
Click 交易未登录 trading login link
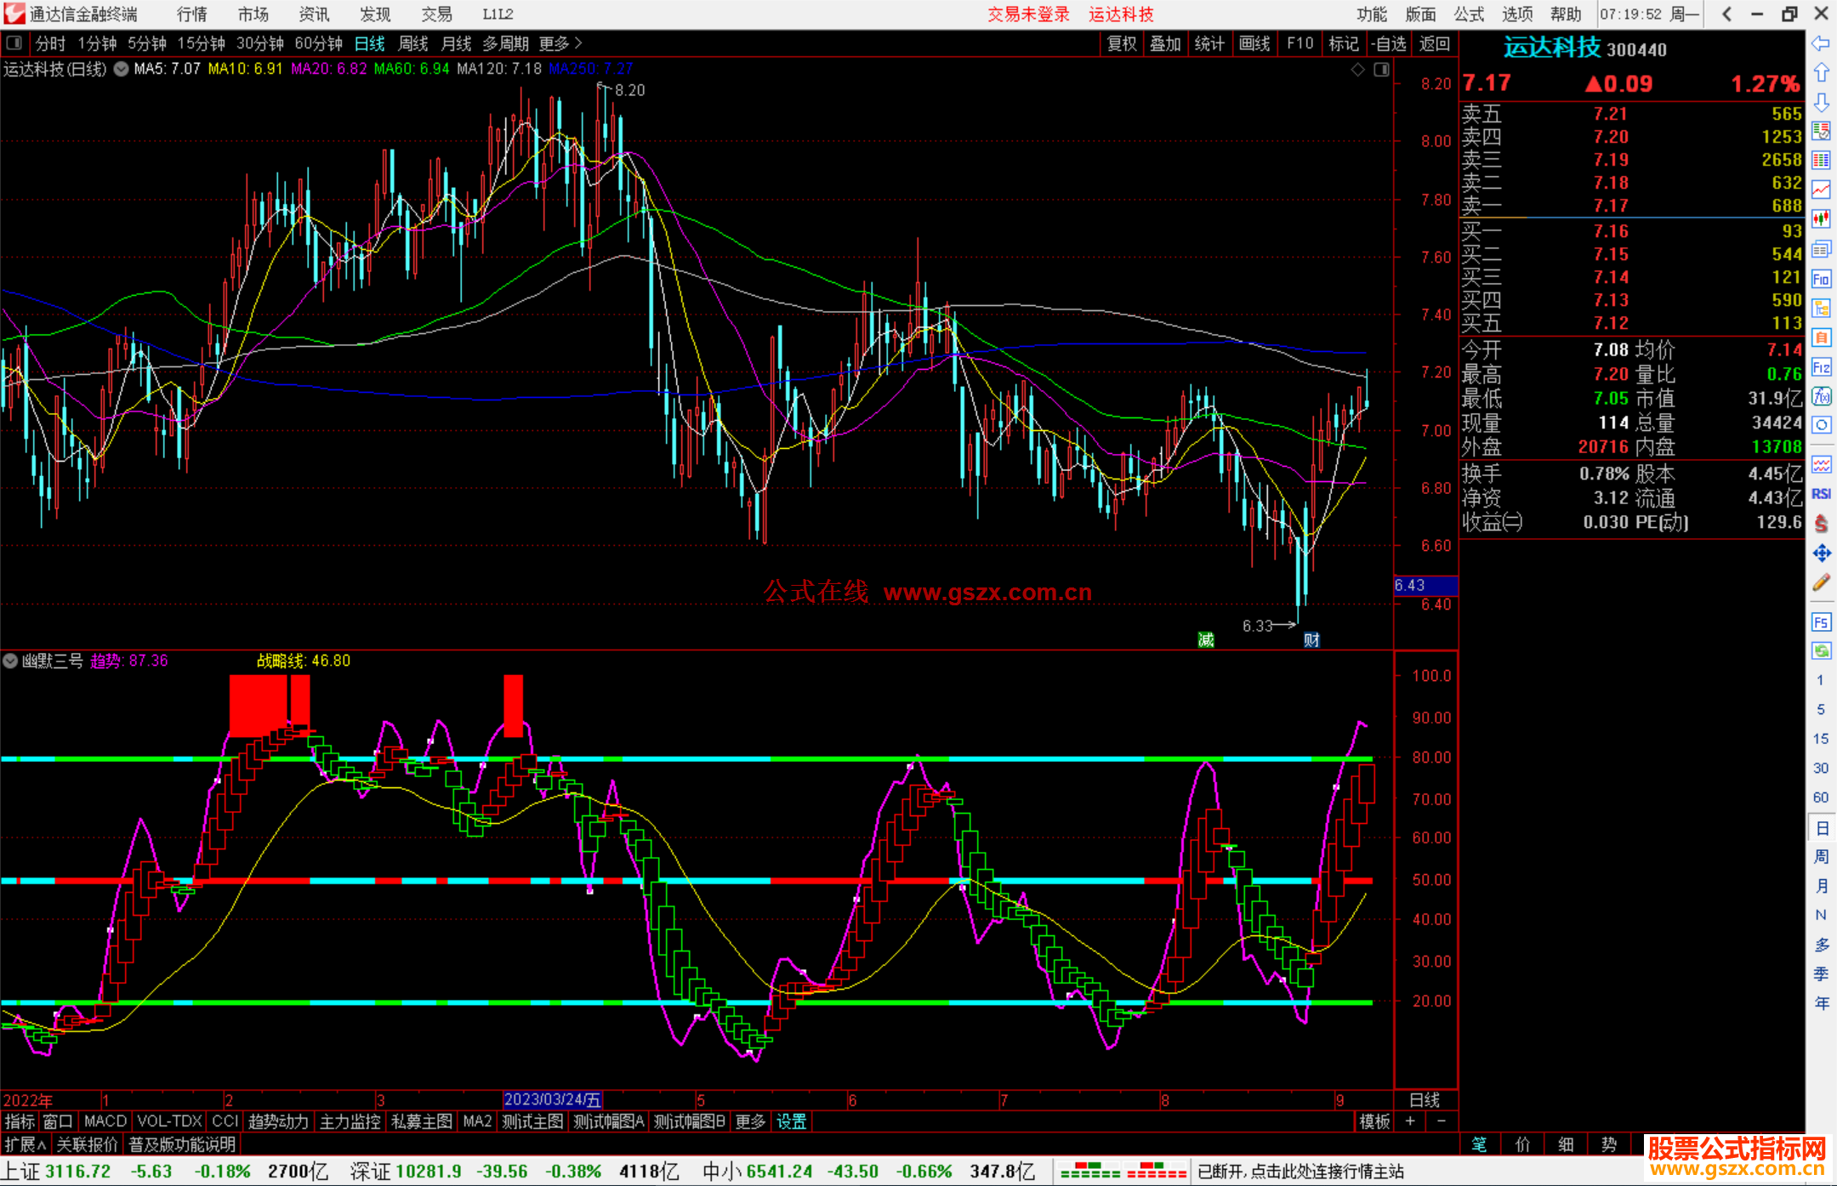tap(1028, 14)
